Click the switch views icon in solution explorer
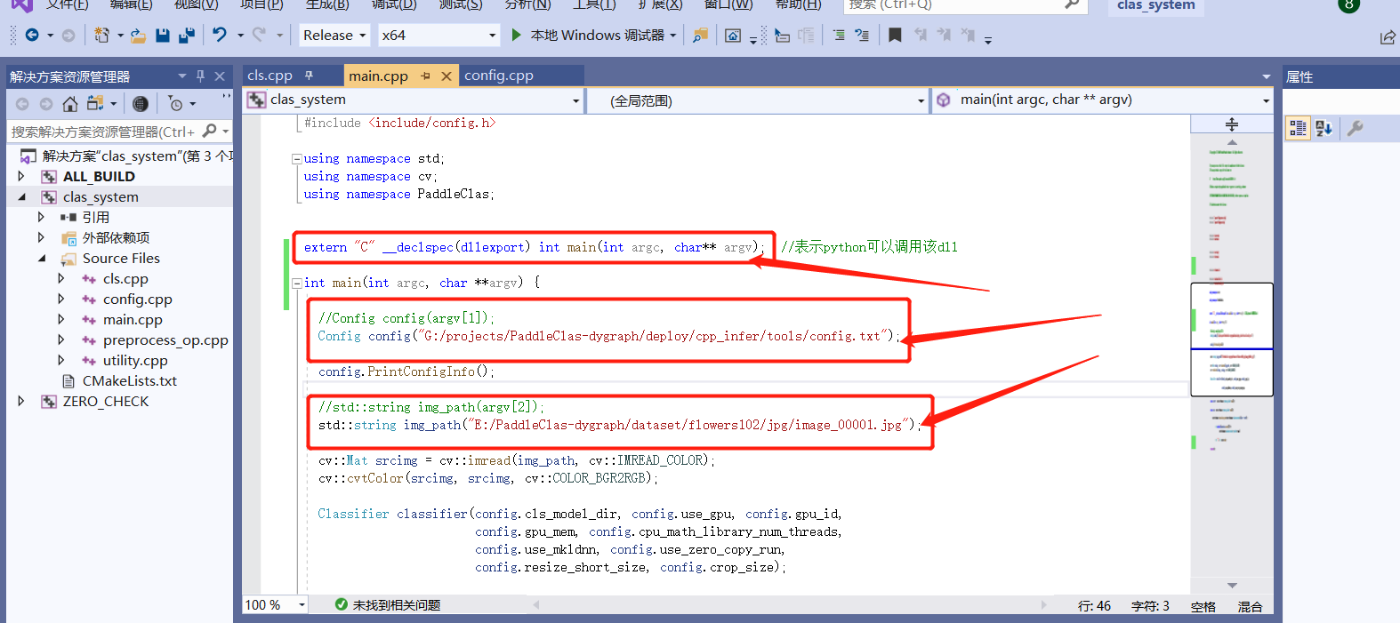The width and height of the screenshot is (1400, 623). pos(95,104)
